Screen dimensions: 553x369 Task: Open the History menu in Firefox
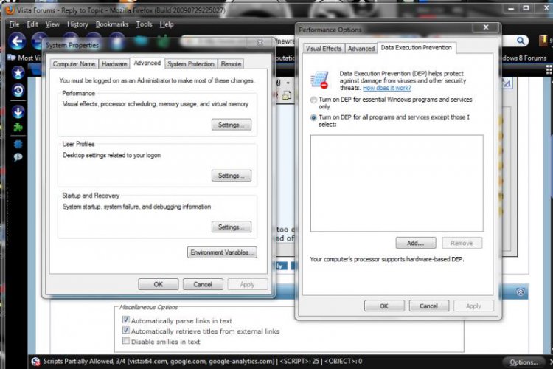click(x=77, y=24)
